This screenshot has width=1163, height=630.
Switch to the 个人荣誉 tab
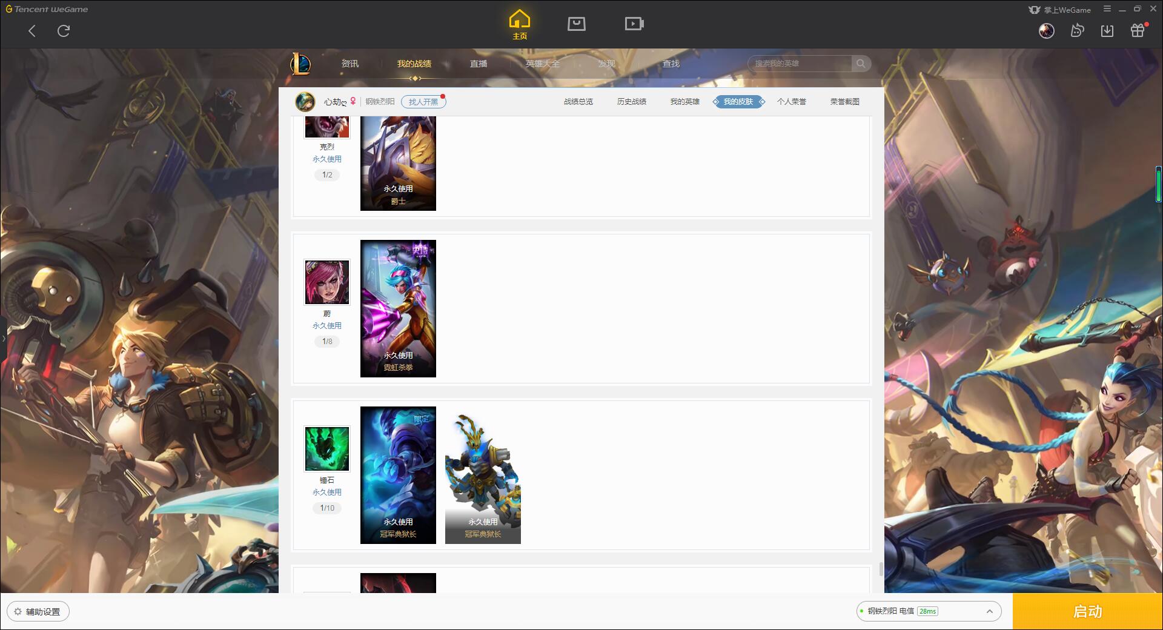(x=792, y=102)
